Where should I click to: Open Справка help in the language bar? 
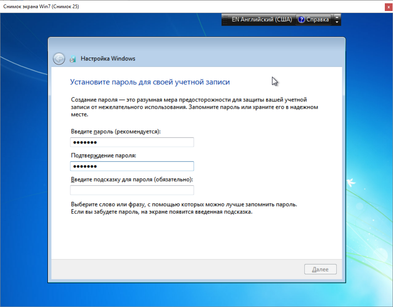pos(314,20)
